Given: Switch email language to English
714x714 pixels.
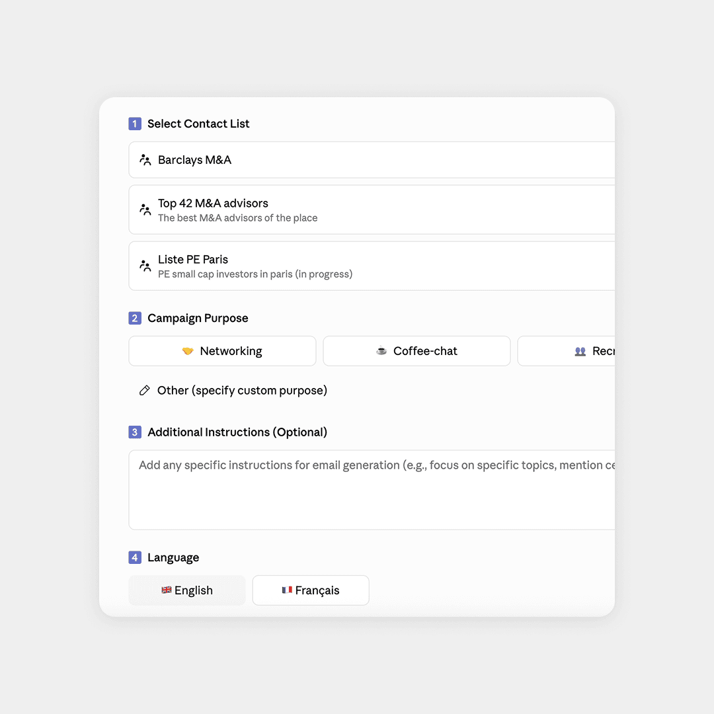Looking at the screenshot, I should (x=187, y=590).
